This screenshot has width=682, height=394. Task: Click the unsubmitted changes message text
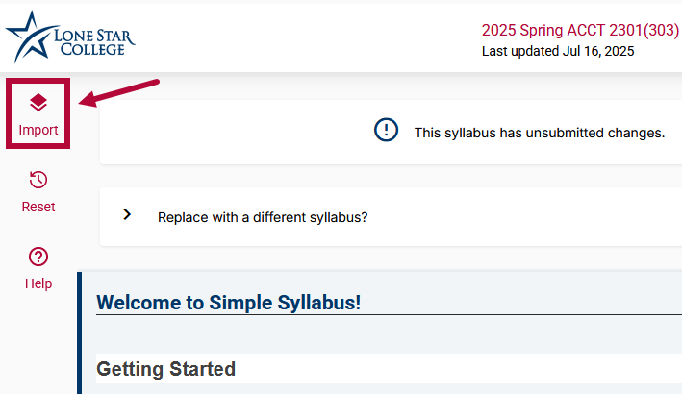539,133
